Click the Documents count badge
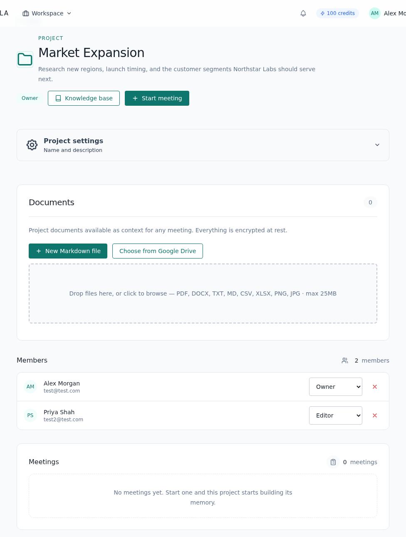This screenshot has width=406, height=537. tap(370, 202)
